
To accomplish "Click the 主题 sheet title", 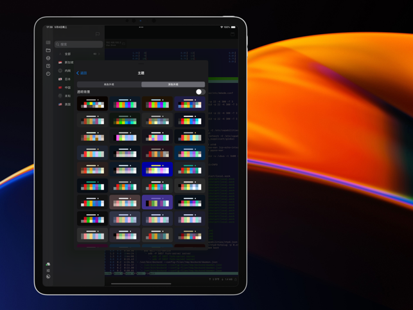I will click(141, 73).
